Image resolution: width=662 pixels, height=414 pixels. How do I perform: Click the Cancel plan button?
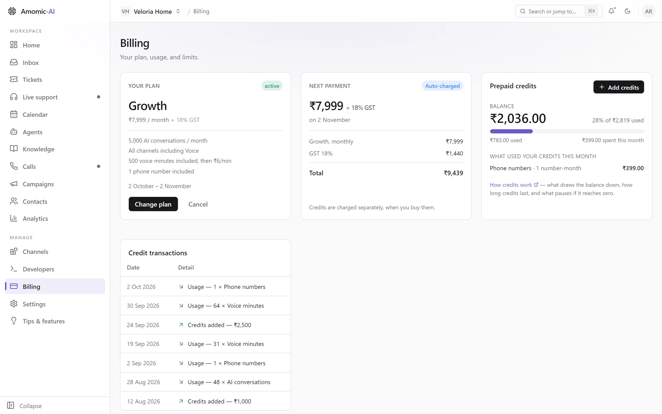[x=198, y=204]
